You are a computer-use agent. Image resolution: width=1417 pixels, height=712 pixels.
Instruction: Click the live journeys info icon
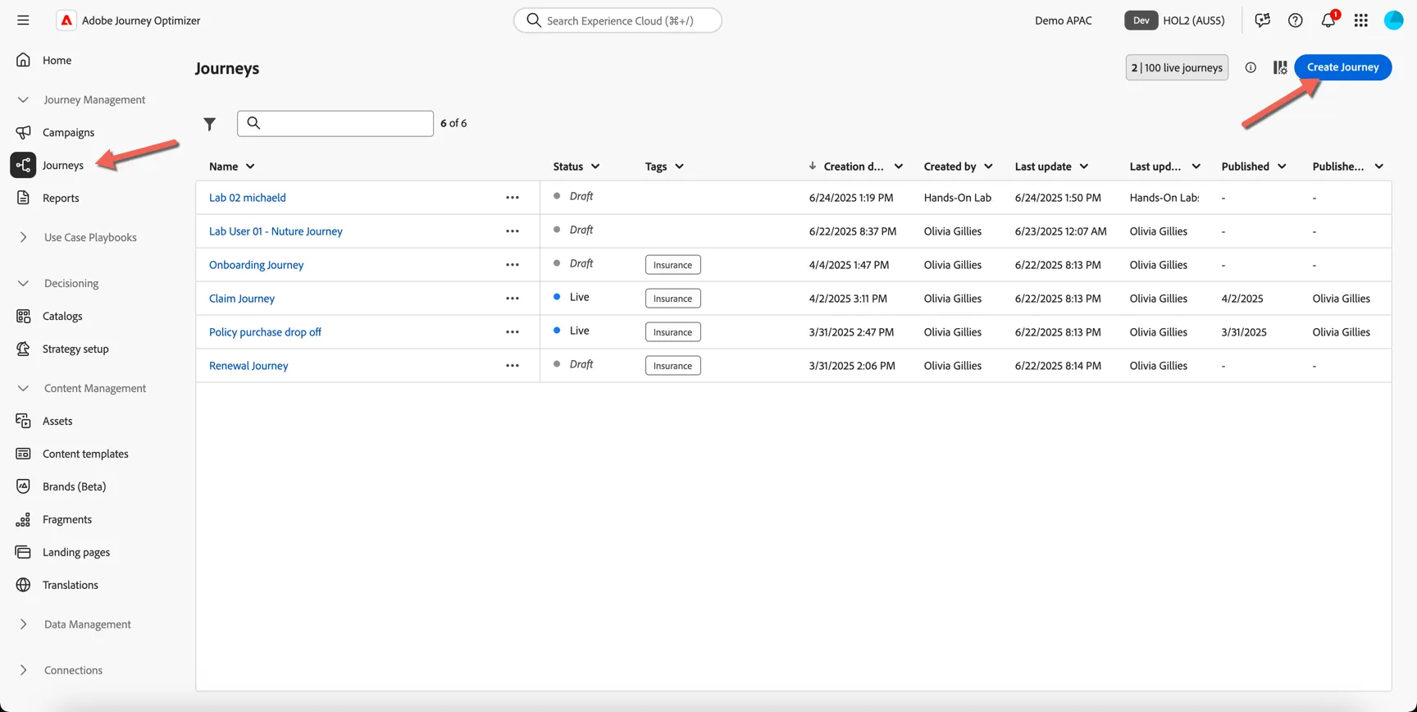pyautogui.click(x=1251, y=67)
